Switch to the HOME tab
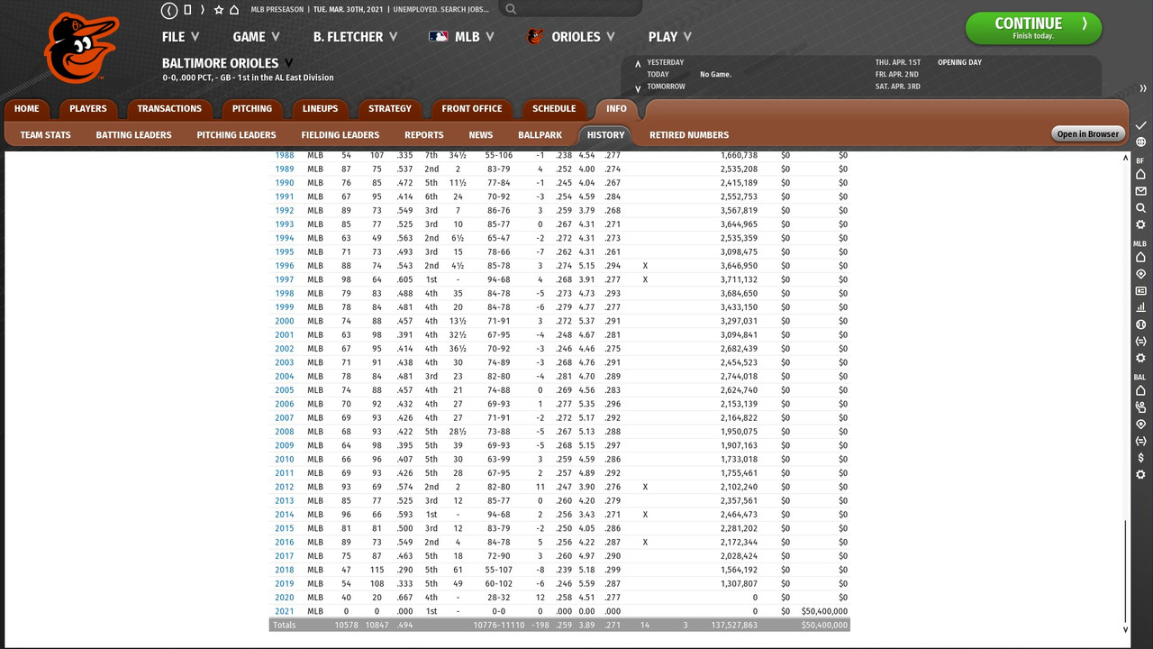Viewport: 1153px width, 649px height. pyautogui.click(x=27, y=109)
